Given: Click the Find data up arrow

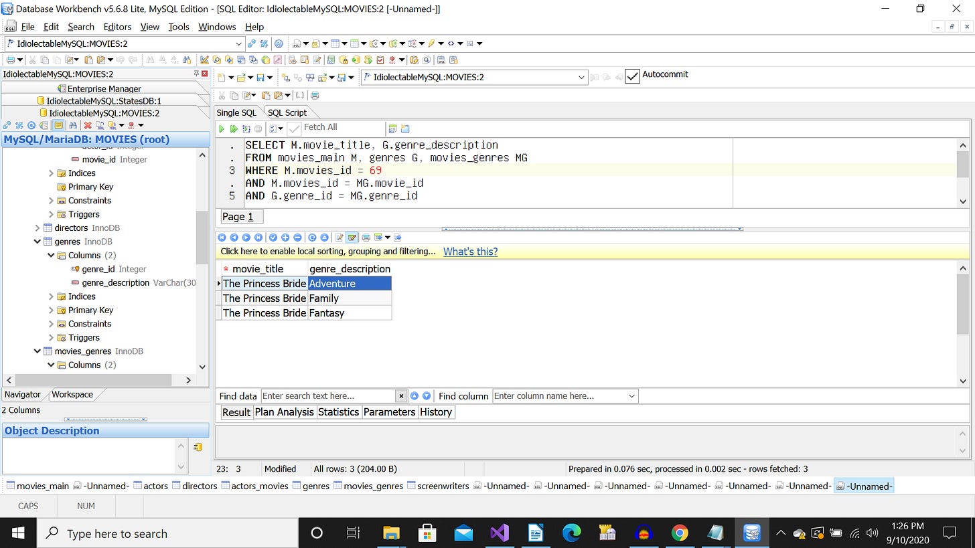Looking at the screenshot, I should click(x=414, y=396).
